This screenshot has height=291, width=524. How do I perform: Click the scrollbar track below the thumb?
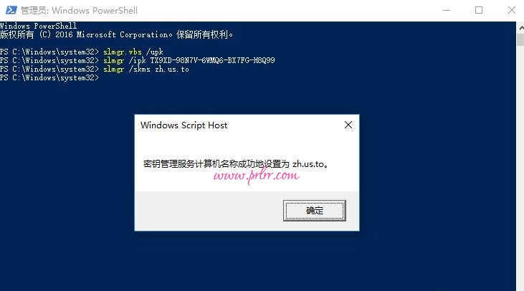click(520, 167)
